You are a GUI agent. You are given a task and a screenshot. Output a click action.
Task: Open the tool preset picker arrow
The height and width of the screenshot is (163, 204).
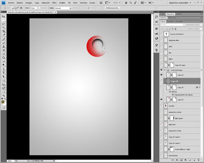pos(8,8)
